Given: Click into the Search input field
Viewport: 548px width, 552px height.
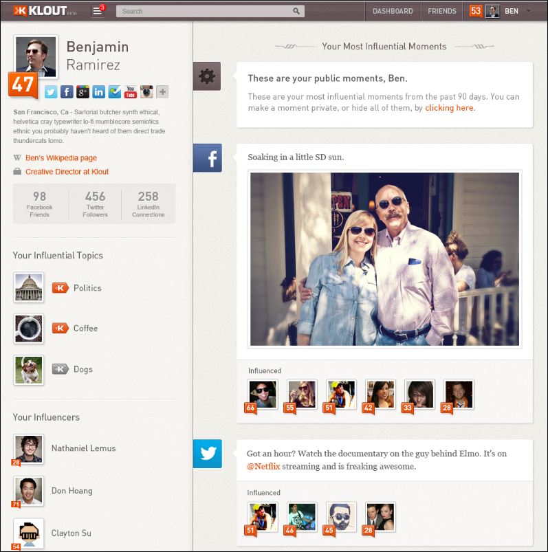Looking at the screenshot, I should coord(203,11).
